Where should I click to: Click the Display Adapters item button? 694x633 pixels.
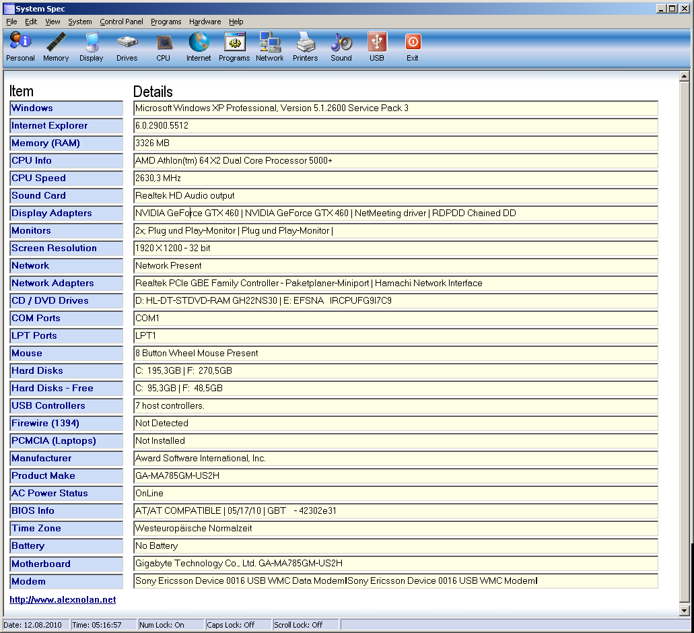[x=67, y=213]
